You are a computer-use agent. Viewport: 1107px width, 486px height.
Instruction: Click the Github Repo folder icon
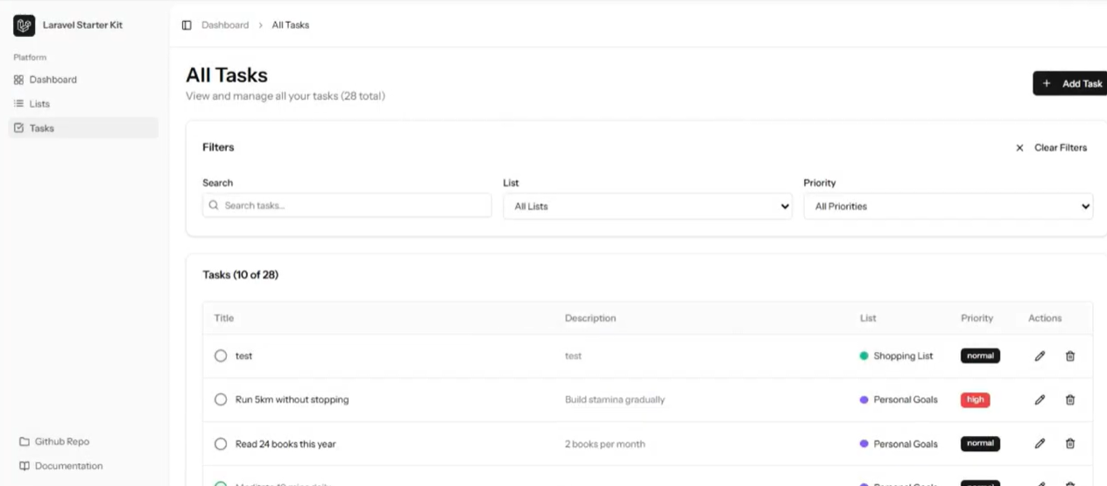25,441
